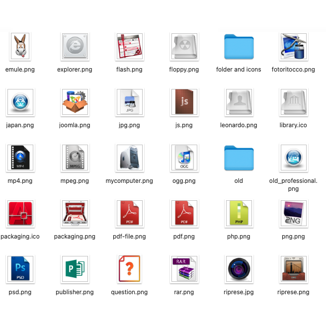Click the joomla.png box icon
Image resolution: width=326 pixels, height=326 pixels.
click(x=75, y=102)
